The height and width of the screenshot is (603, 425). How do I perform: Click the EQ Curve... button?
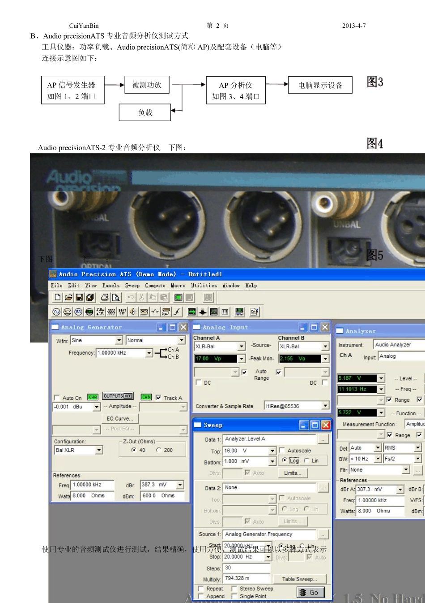tap(120, 418)
